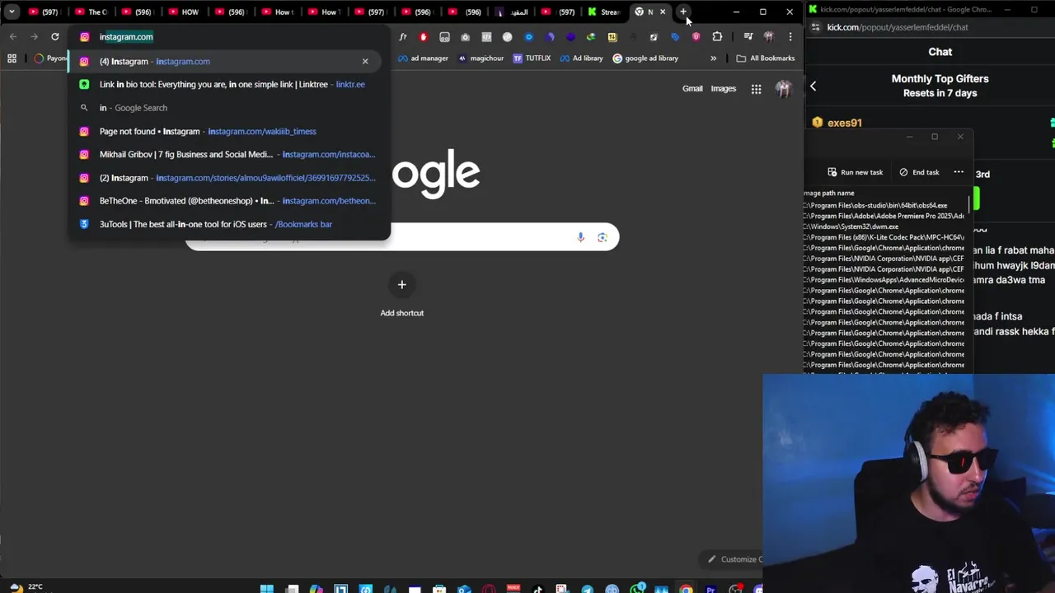Start voice search with the microphone icon
This screenshot has width=1055, height=593.
click(x=580, y=237)
